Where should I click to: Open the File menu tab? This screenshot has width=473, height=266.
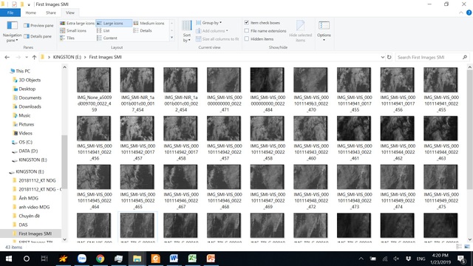10,13
